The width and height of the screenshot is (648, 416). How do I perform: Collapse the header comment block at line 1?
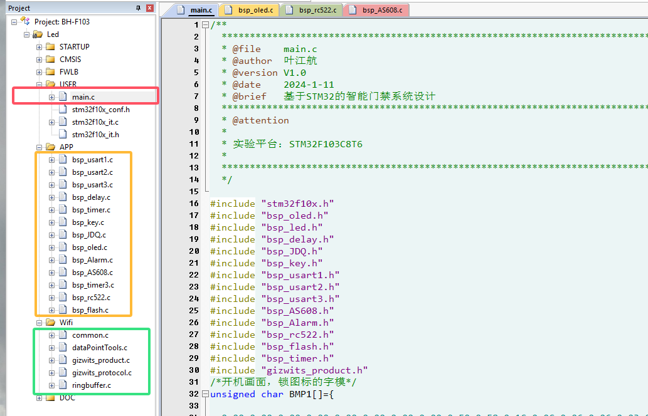[205, 25]
